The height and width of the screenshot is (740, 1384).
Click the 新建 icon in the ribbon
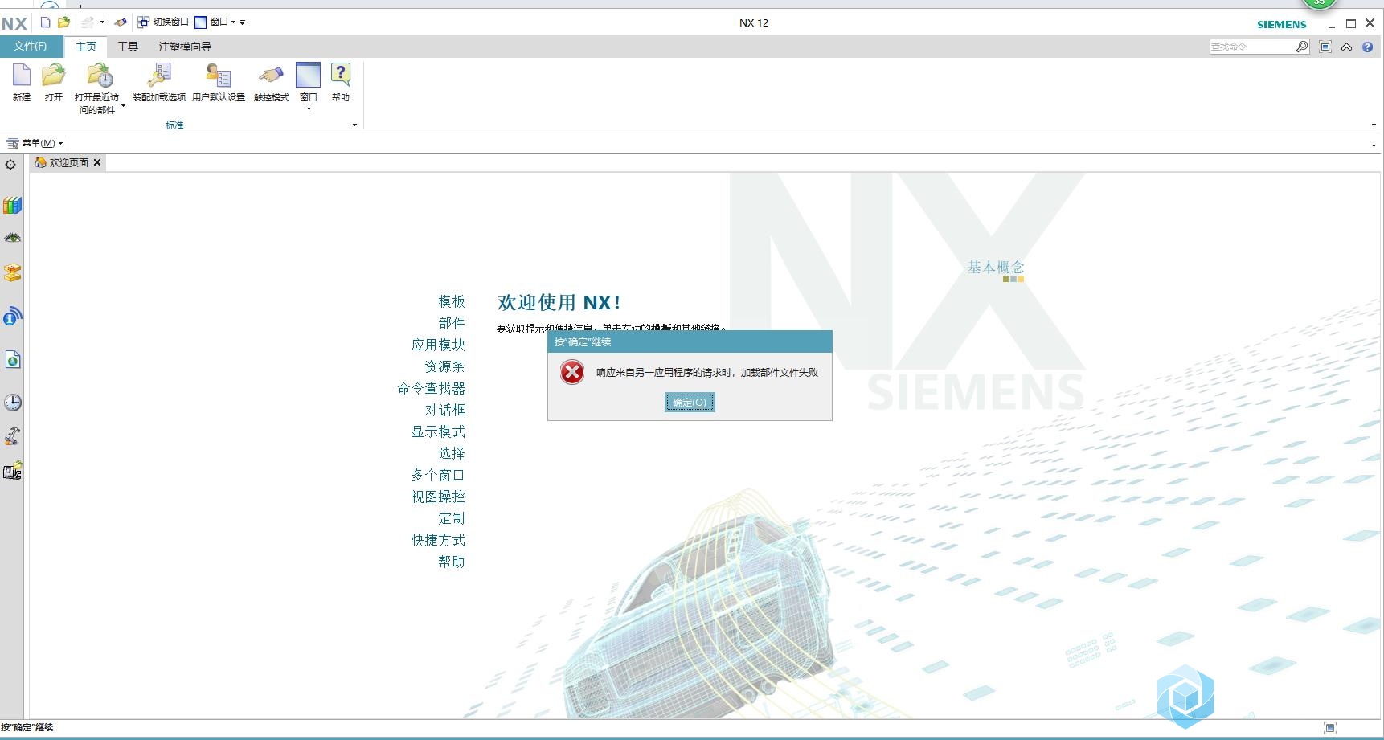[x=22, y=76]
